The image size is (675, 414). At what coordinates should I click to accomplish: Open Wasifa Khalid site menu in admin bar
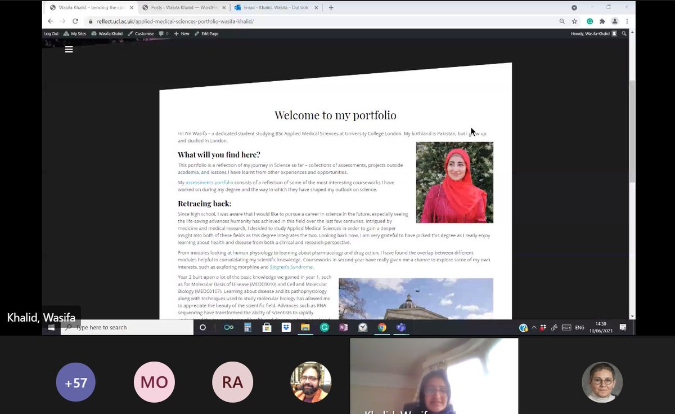pos(107,34)
